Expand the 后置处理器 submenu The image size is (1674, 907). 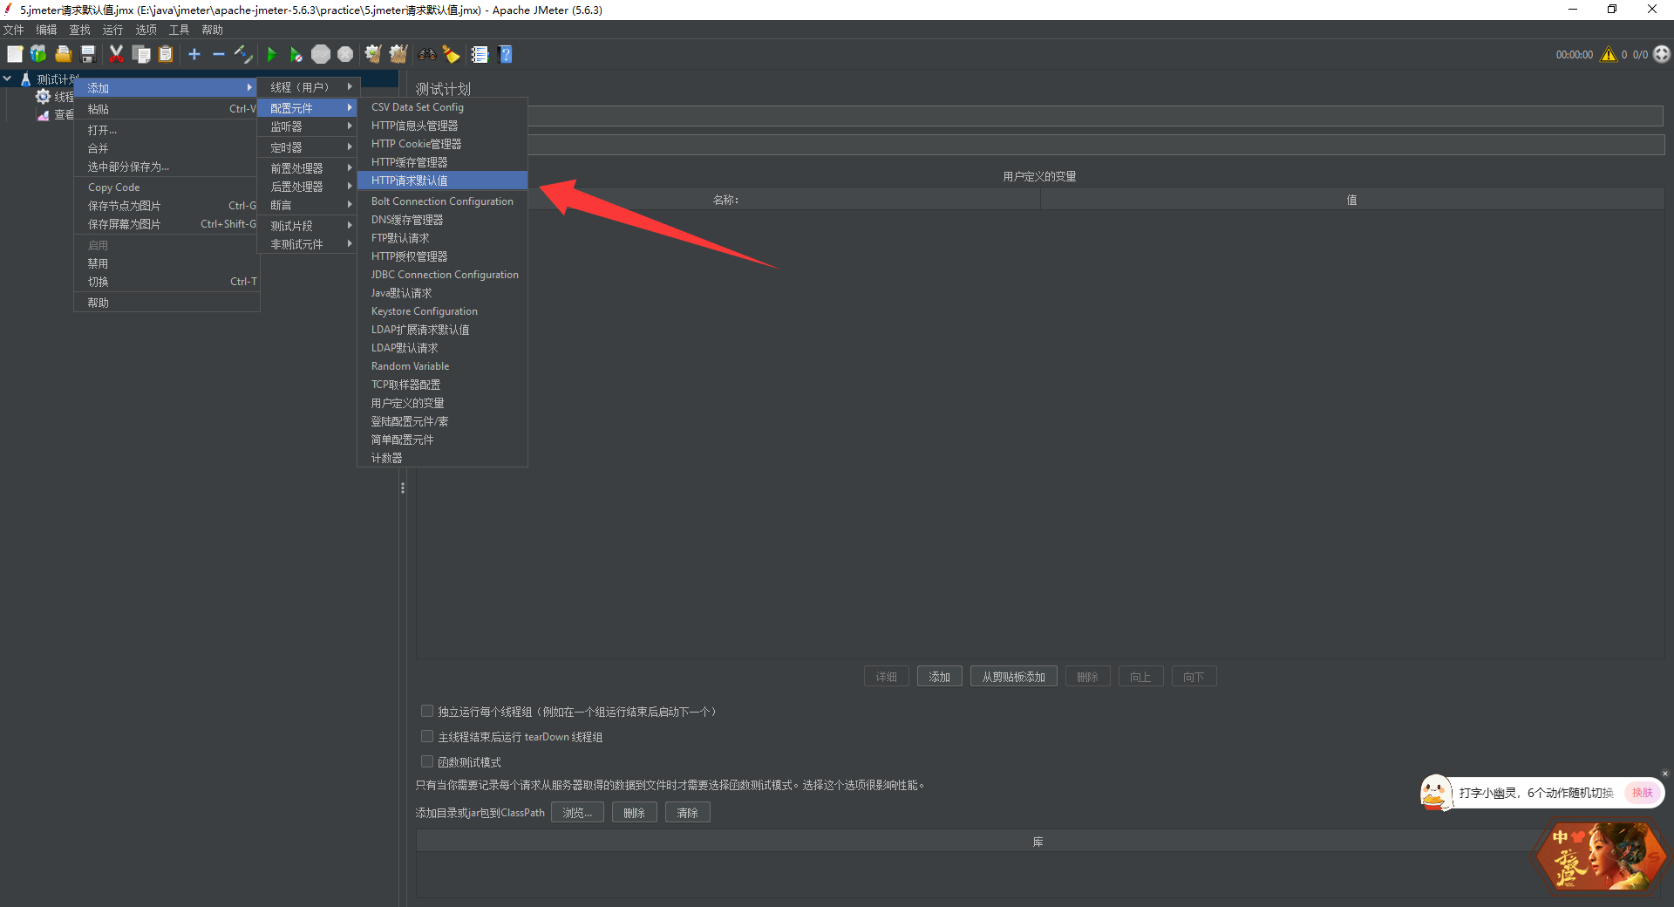(x=307, y=187)
